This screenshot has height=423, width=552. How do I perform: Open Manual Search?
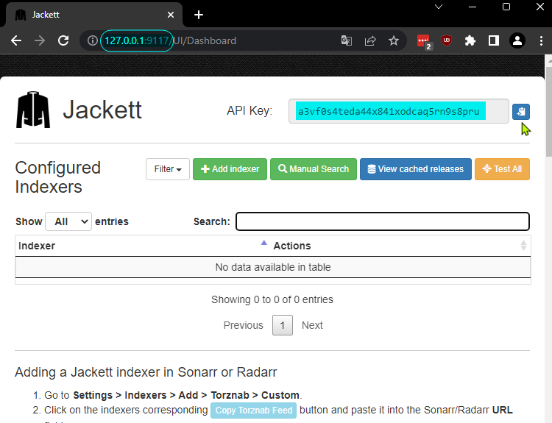click(x=314, y=169)
